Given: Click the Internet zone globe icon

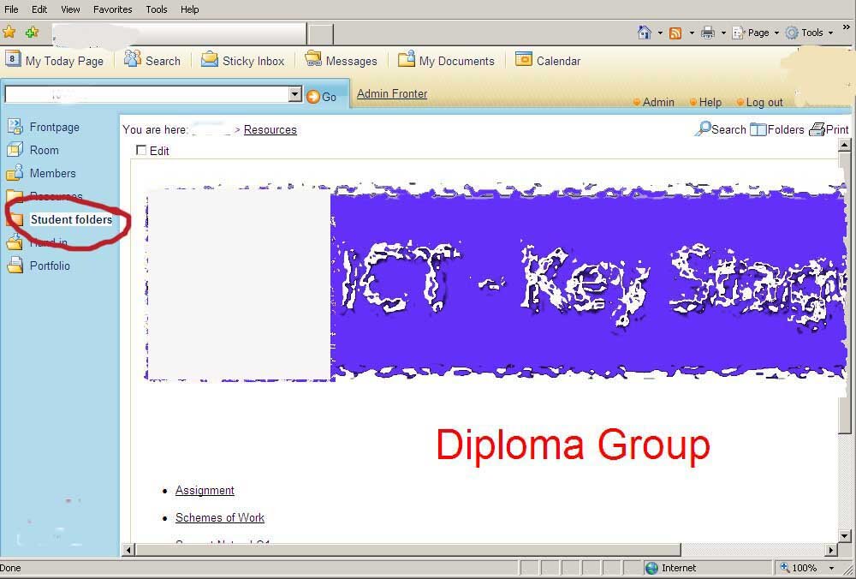Looking at the screenshot, I should pyautogui.click(x=651, y=568).
